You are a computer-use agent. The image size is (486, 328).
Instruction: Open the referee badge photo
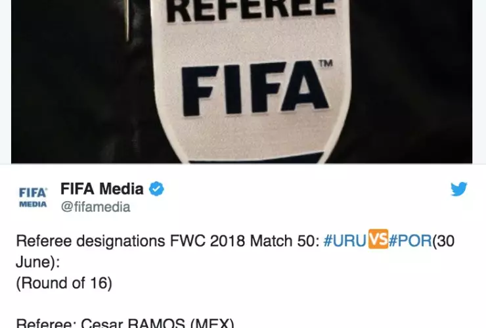pos(242,82)
